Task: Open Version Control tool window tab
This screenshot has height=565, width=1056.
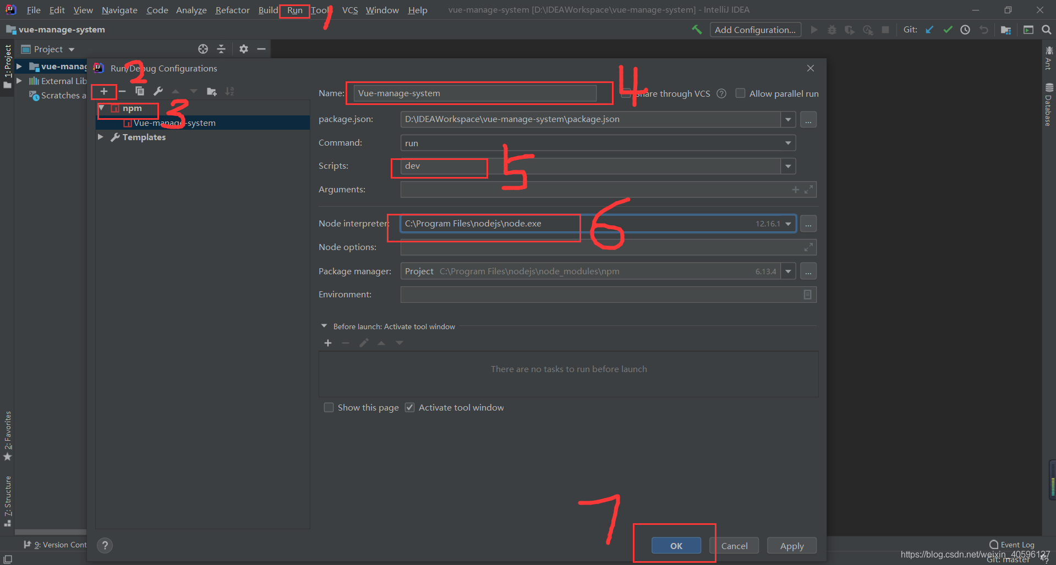Action: tap(55, 545)
